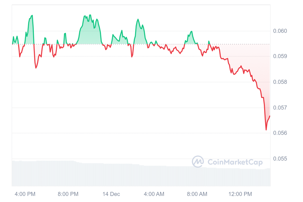
Task: Click the CoinMarketCap logo icon watermark
Action: 198,162
